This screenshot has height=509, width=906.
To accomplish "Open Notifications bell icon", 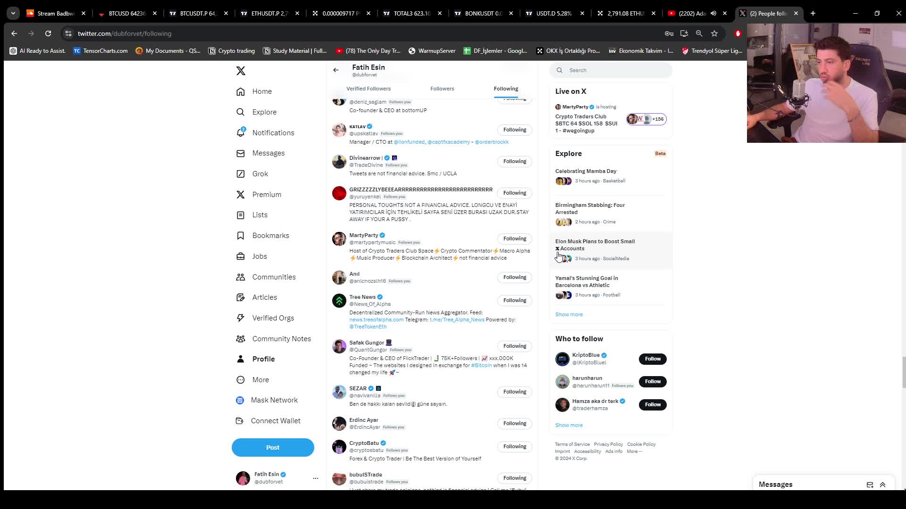I will 241,132.
